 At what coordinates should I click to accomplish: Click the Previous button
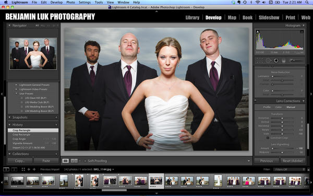[x=267, y=161]
